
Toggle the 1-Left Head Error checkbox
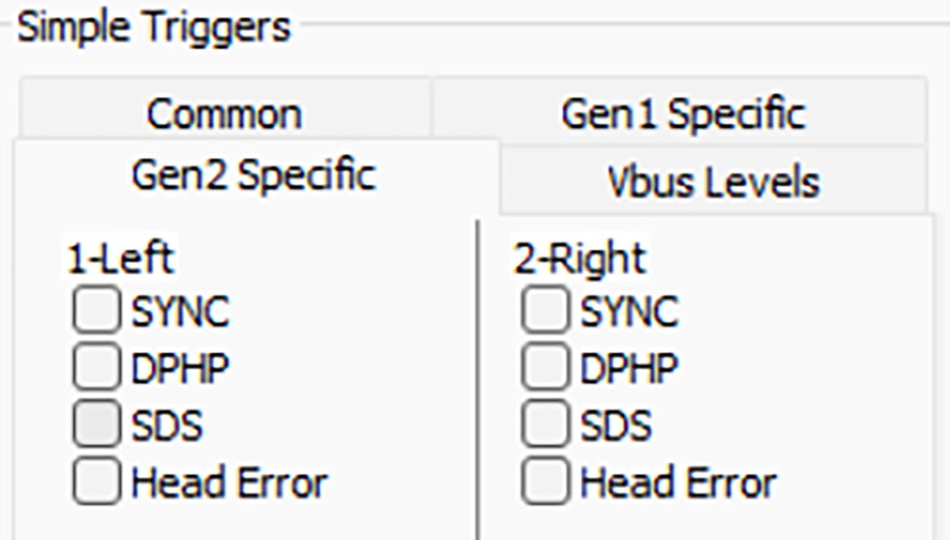tap(96, 482)
